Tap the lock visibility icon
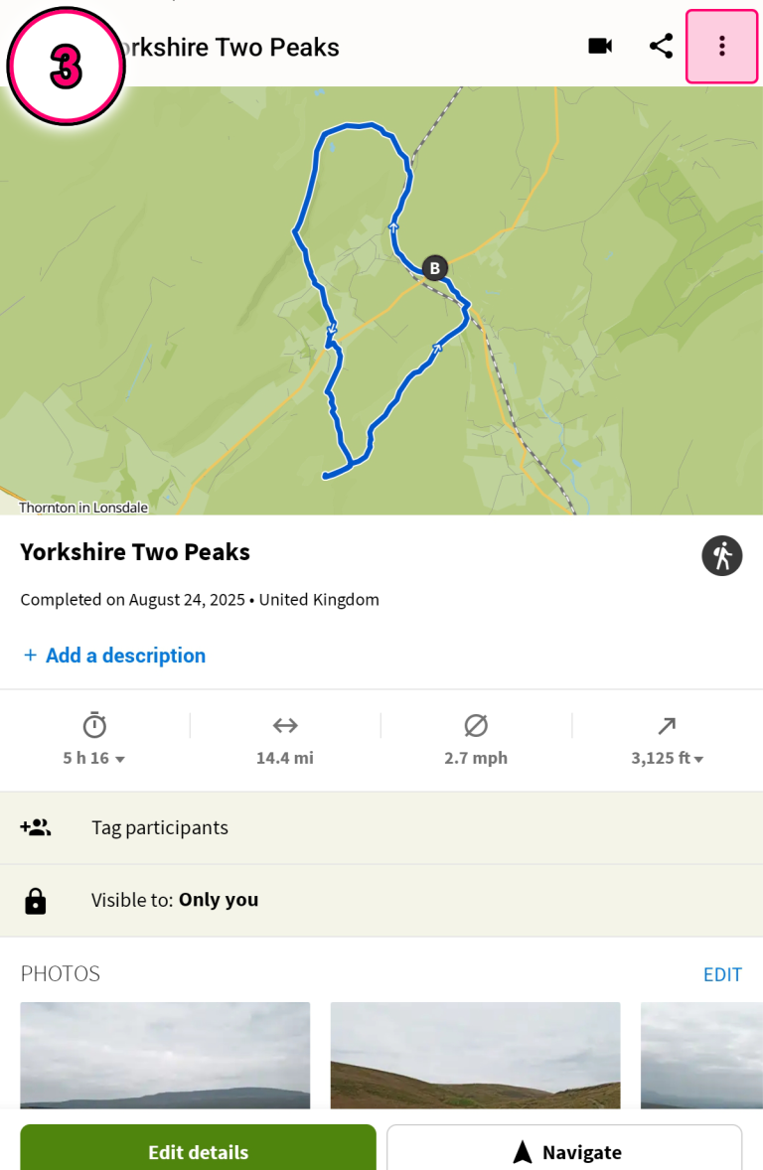 click(36, 901)
